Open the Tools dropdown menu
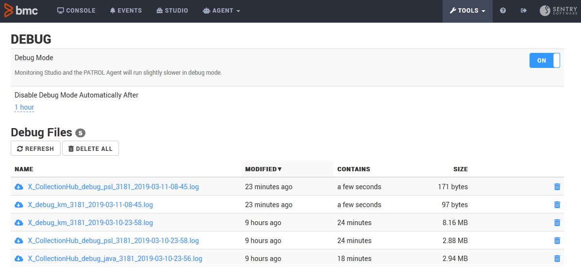 click(467, 11)
